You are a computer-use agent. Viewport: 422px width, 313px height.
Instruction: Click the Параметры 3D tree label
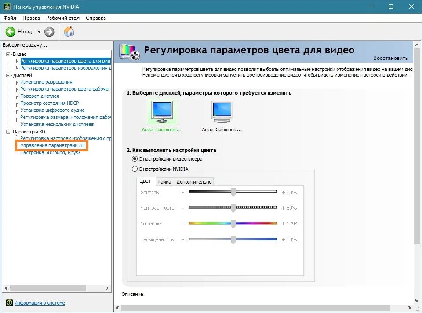(x=29, y=132)
